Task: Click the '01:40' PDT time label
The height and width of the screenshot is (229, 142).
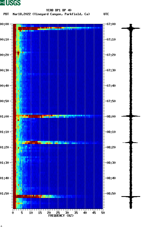Action: click(x=5, y=178)
